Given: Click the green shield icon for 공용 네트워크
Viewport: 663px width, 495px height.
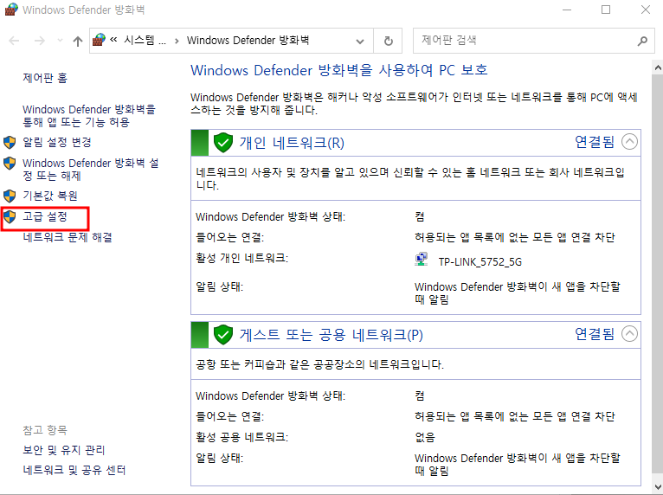Looking at the screenshot, I should [222, 334].
